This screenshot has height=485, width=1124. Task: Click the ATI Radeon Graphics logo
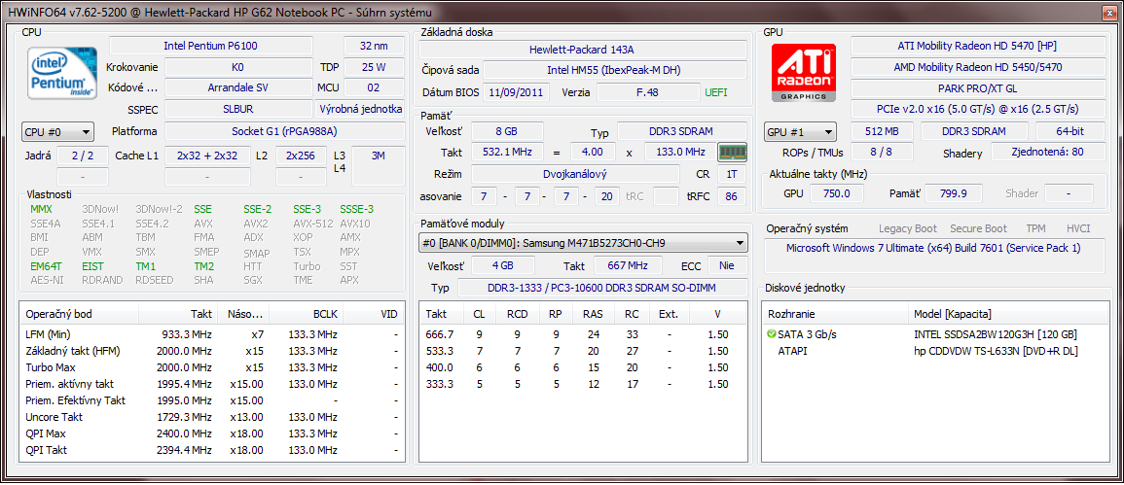803,72
